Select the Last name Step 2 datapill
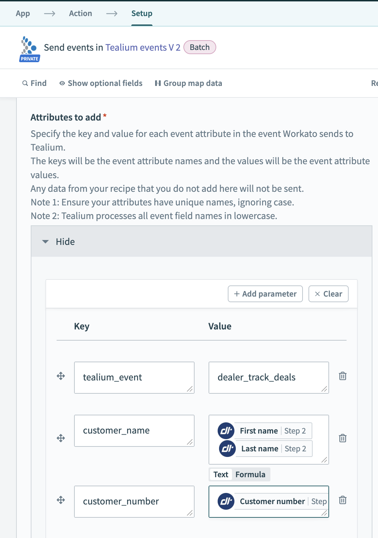Screen dimensions: 378x538 (x=266, y=449)
